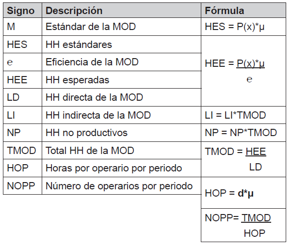The image size is (292, 246).
Task: Click the Eficiencia de la MOD cell
Action: 92,62
